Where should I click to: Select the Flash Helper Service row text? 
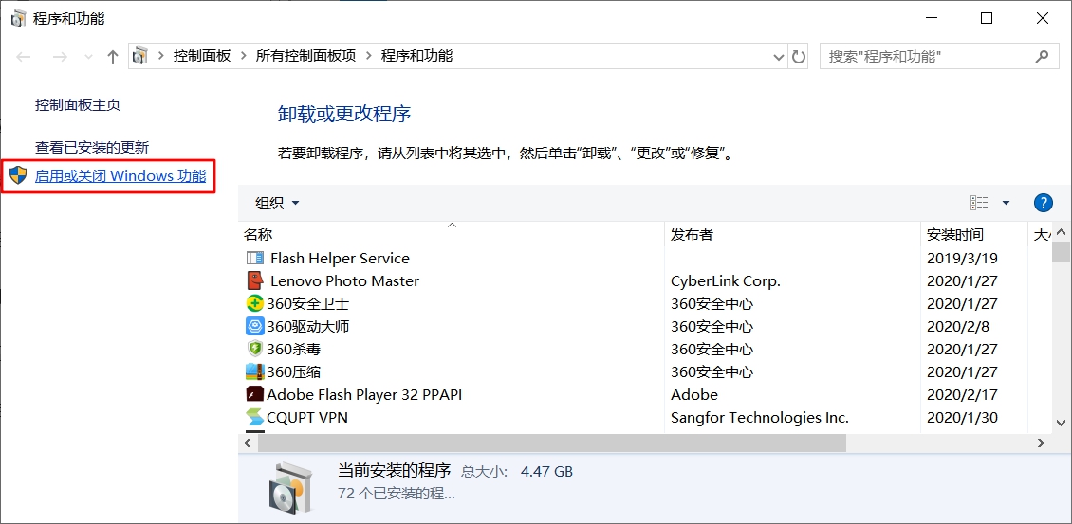coord(340,259)
